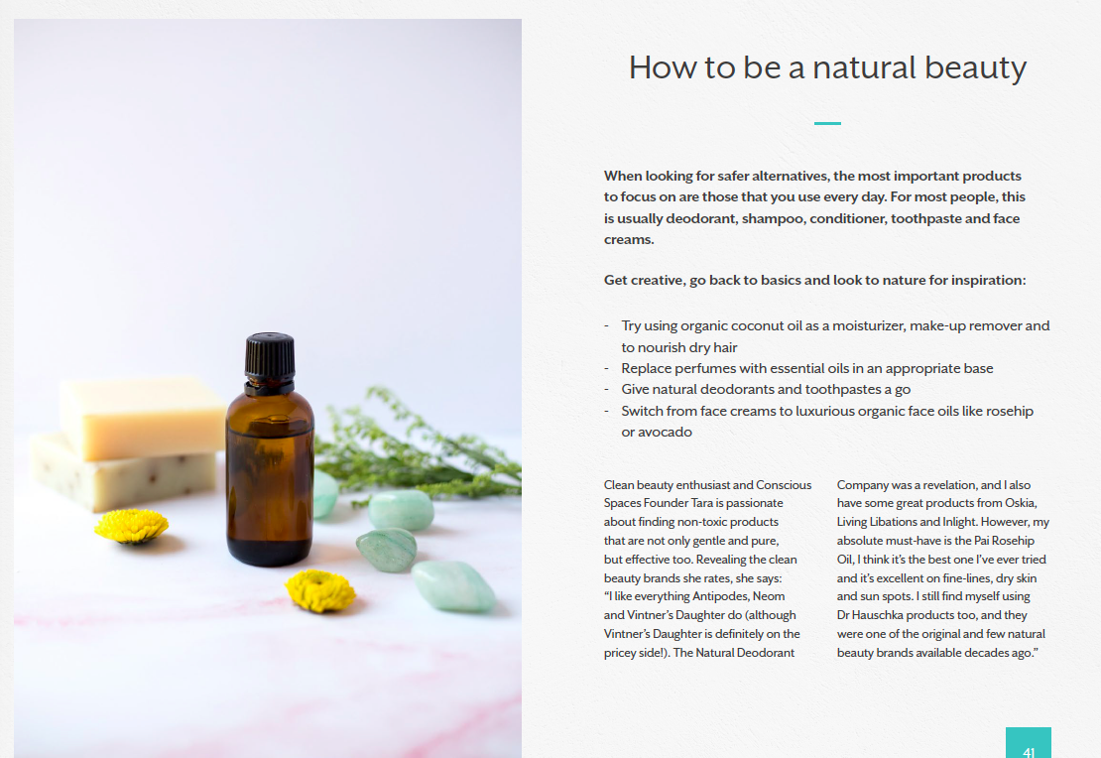Click the bold intro paragraph about safer alternatives
This screenshot has width=1101, height=758.
point(814,207)
